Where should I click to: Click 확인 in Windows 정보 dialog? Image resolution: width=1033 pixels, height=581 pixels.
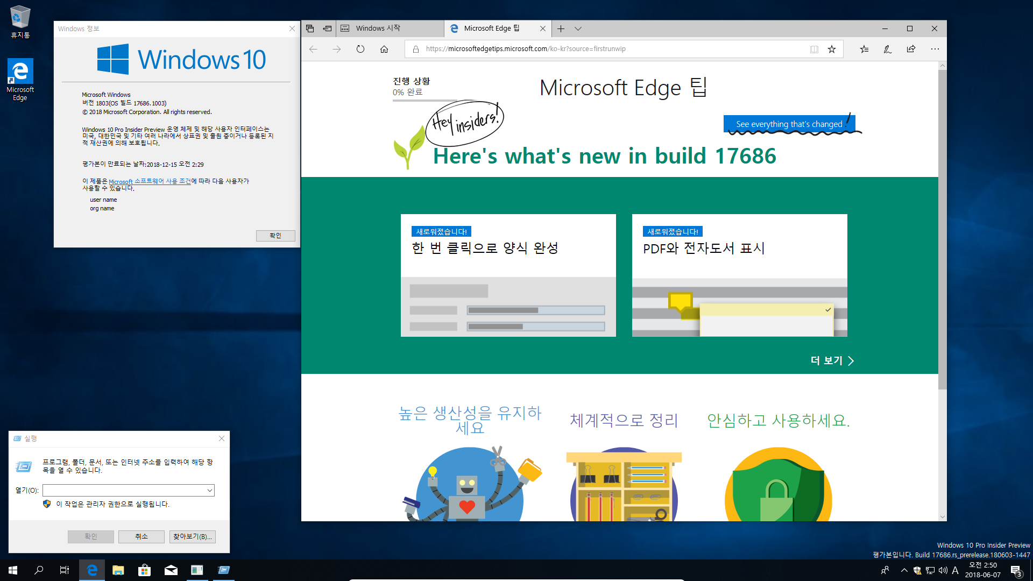pyautogui.click(x=275, y=236)
